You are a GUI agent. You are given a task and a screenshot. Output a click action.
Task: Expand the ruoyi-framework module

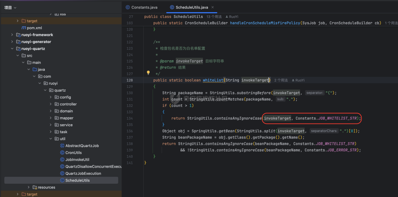pyautogui.click(x=12, y=35)
